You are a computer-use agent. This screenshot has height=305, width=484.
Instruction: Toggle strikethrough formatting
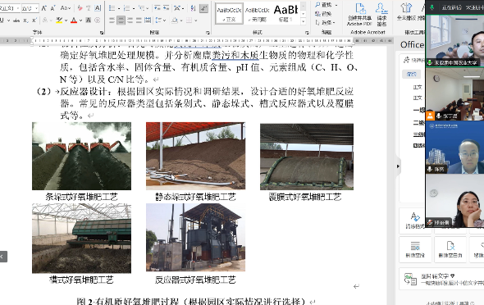point(16,20)
